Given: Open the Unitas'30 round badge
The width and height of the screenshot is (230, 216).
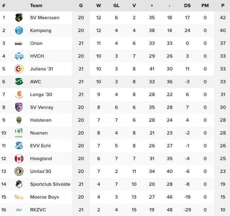Looking at the screenshot, I should coord(19,172).
